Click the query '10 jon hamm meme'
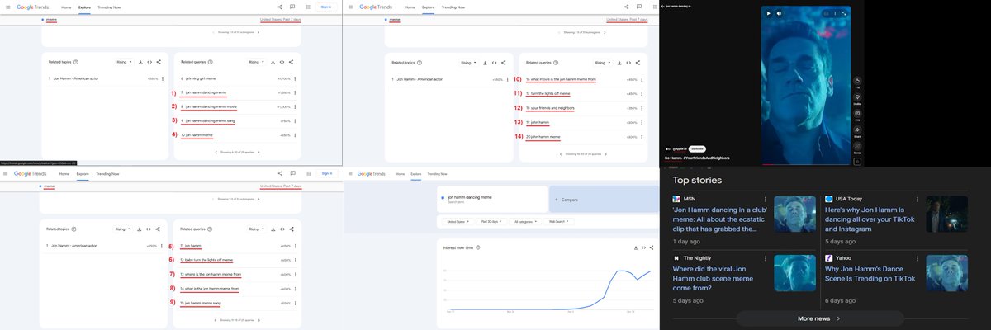The image size is (991, 330). click(x=197, y=135)
